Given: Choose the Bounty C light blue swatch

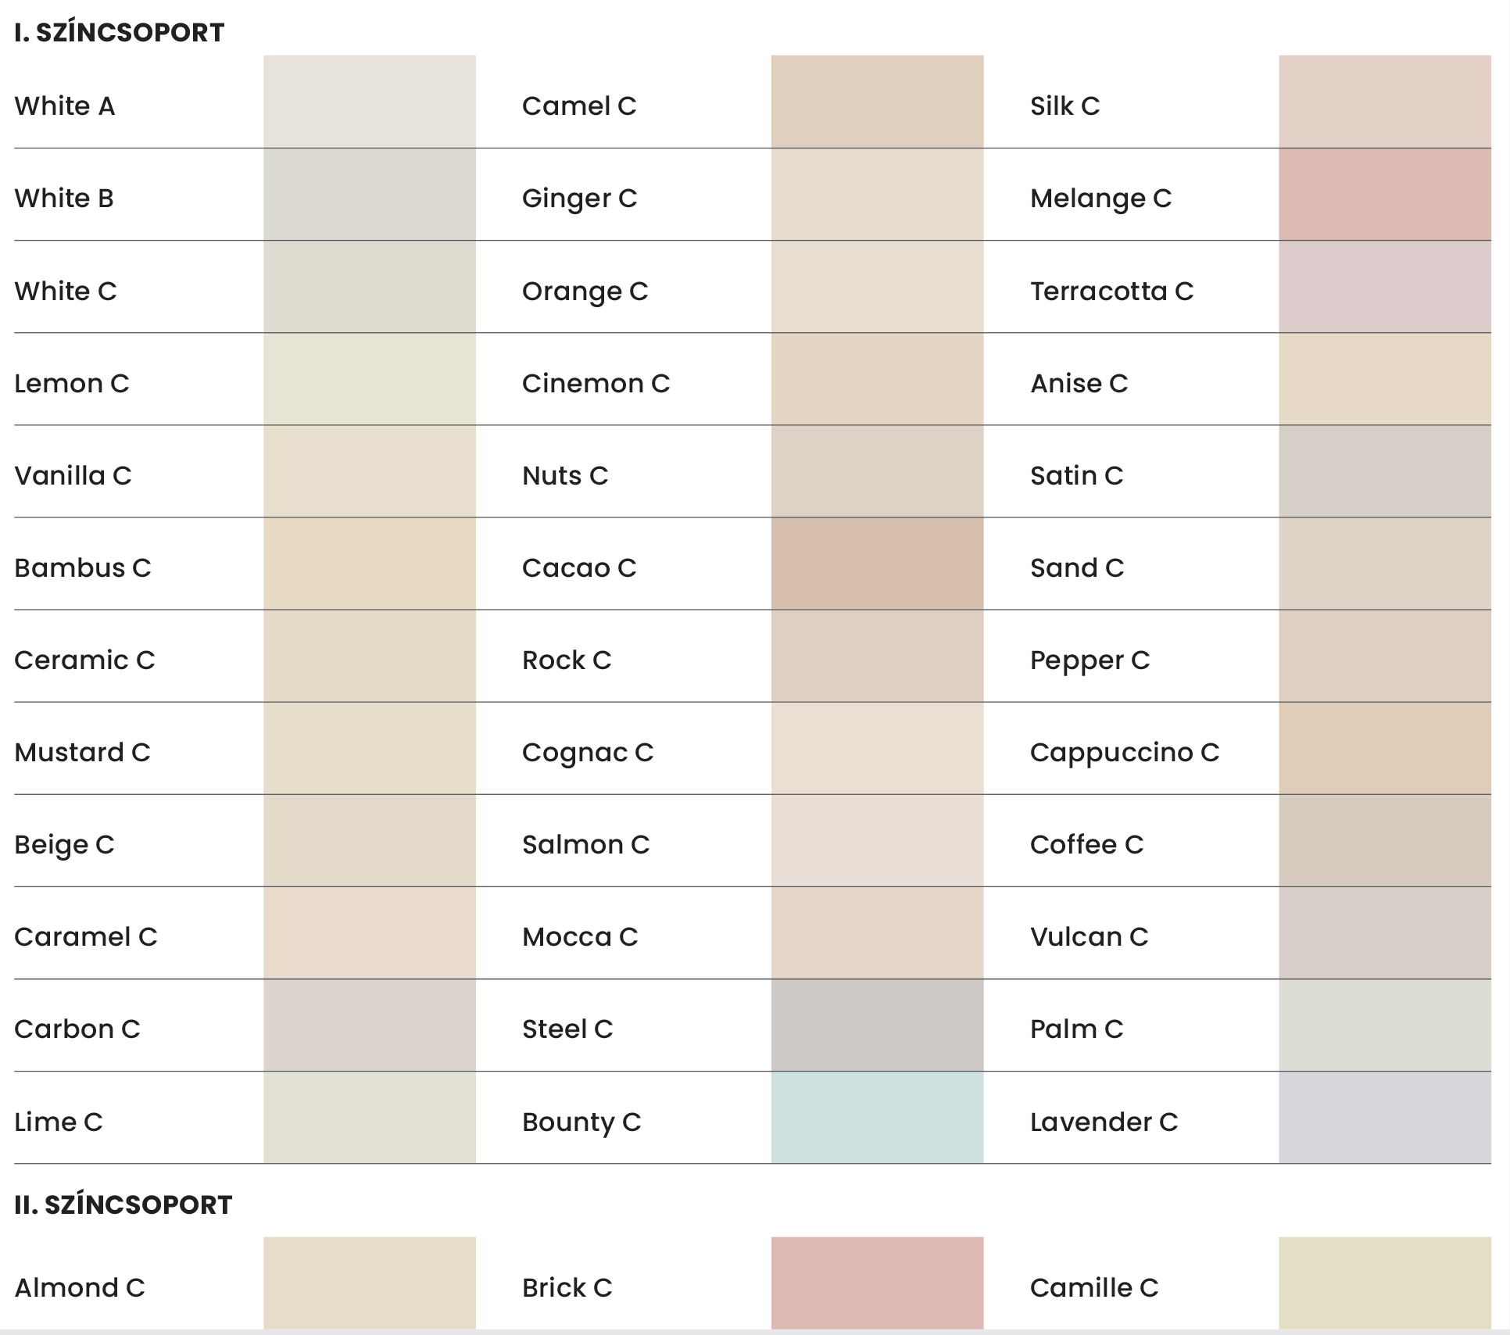Looking at the screenshot, I should pyautogui.click(x=877, y=1118).
